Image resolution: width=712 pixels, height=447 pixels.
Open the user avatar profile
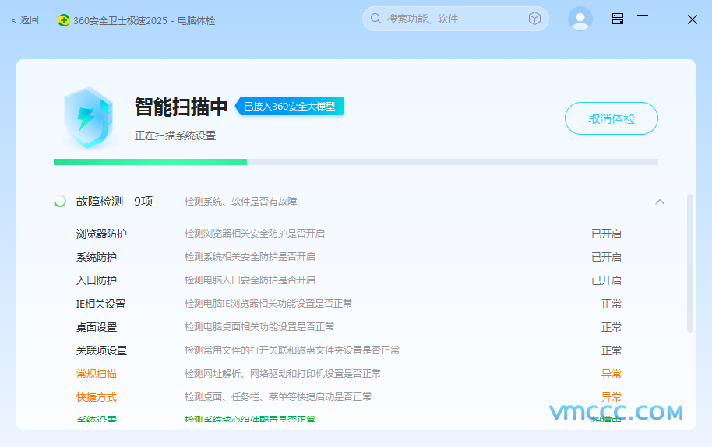[580, 19]
